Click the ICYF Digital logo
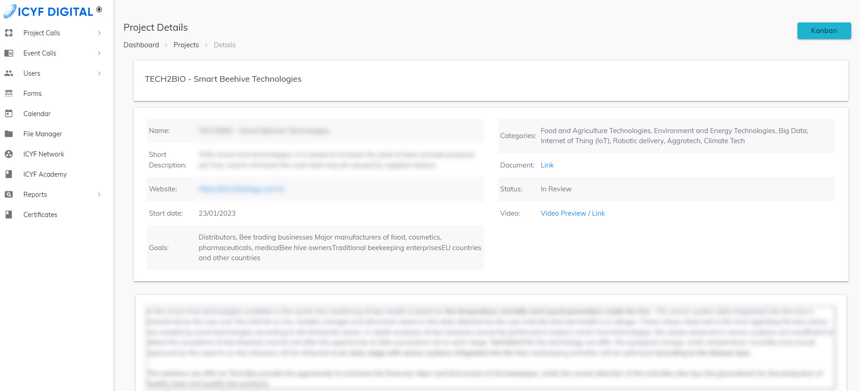 [48, 11]
